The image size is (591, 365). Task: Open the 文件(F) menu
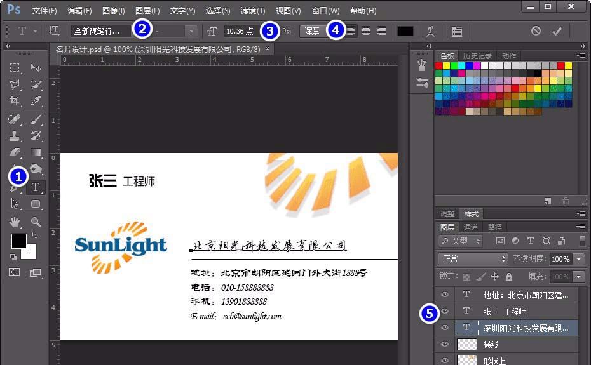coord(44,11)
